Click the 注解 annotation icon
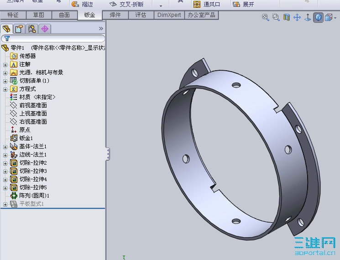Image resolution: width=340 pixels, height=260 pixels. 14,64
